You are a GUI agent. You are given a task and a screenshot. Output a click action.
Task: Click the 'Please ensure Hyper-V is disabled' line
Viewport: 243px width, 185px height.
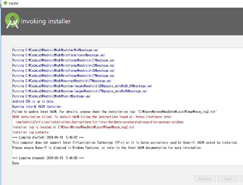[107, 147]
